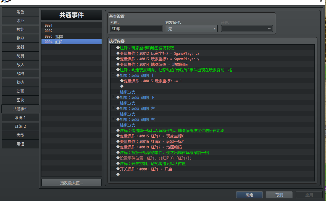This screenshot has width=326, height=201.
Task: Select common event 0001
Action: [72, 25]
